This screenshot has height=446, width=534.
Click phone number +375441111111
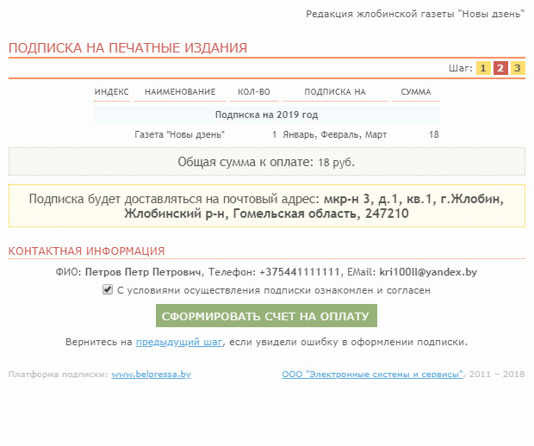click(x=300, y=272)
